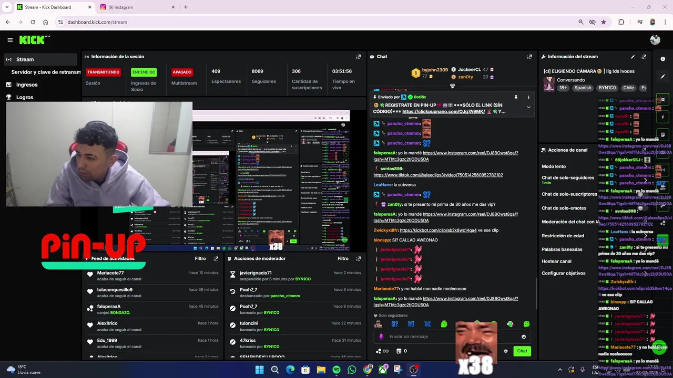Image resolution: width=673 pixels, height=378 pixels.
Task: Open Ingresos in the sidebar
Action: tap(27, 85)
